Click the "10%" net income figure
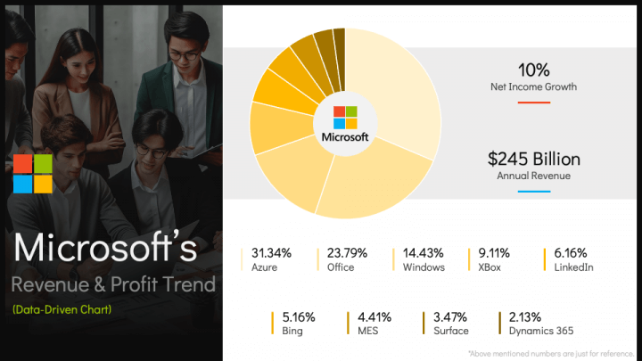 pyautogui.click(x=533, y=70)
